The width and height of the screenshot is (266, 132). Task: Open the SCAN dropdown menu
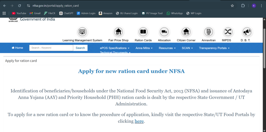(187, 48)
